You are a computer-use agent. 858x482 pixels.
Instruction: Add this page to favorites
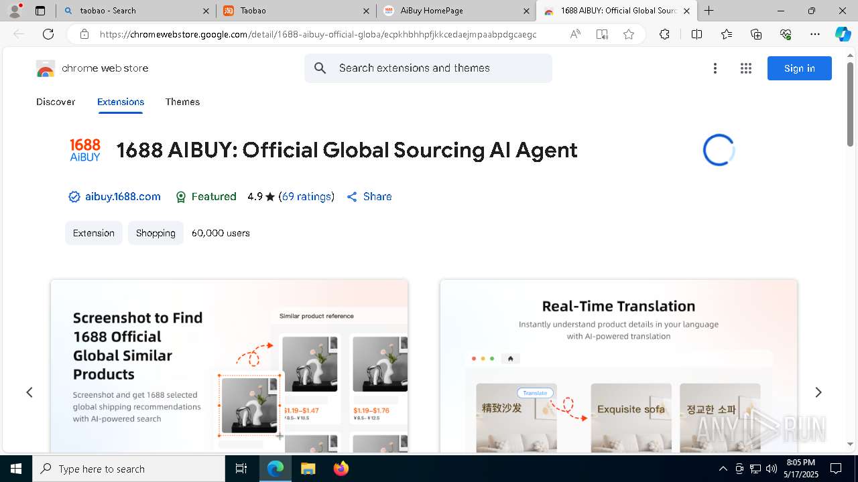[x=629, y=34]
